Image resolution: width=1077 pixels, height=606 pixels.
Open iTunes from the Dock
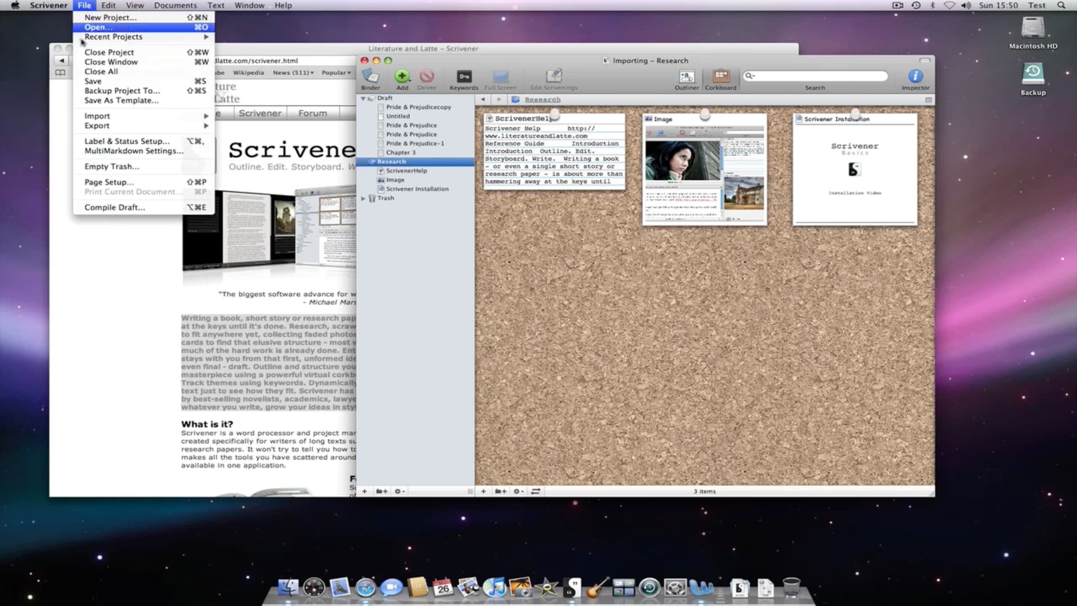pyautogui.click(x=494, y=587)
